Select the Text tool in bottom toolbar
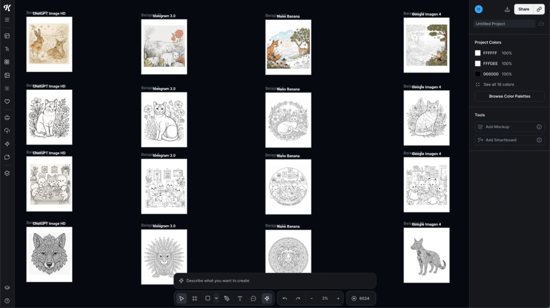The image size is (550, 308). (240, 298)
